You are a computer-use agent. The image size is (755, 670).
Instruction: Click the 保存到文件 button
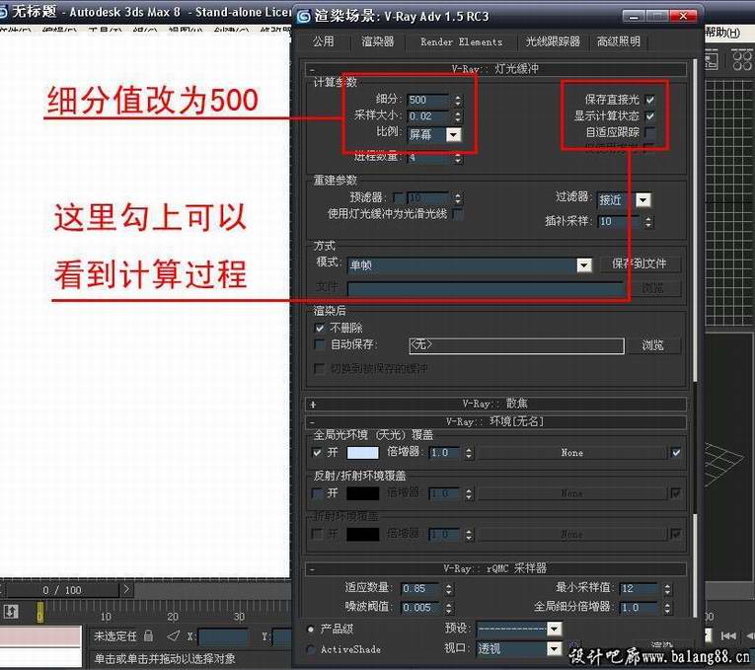coord(640,263)
